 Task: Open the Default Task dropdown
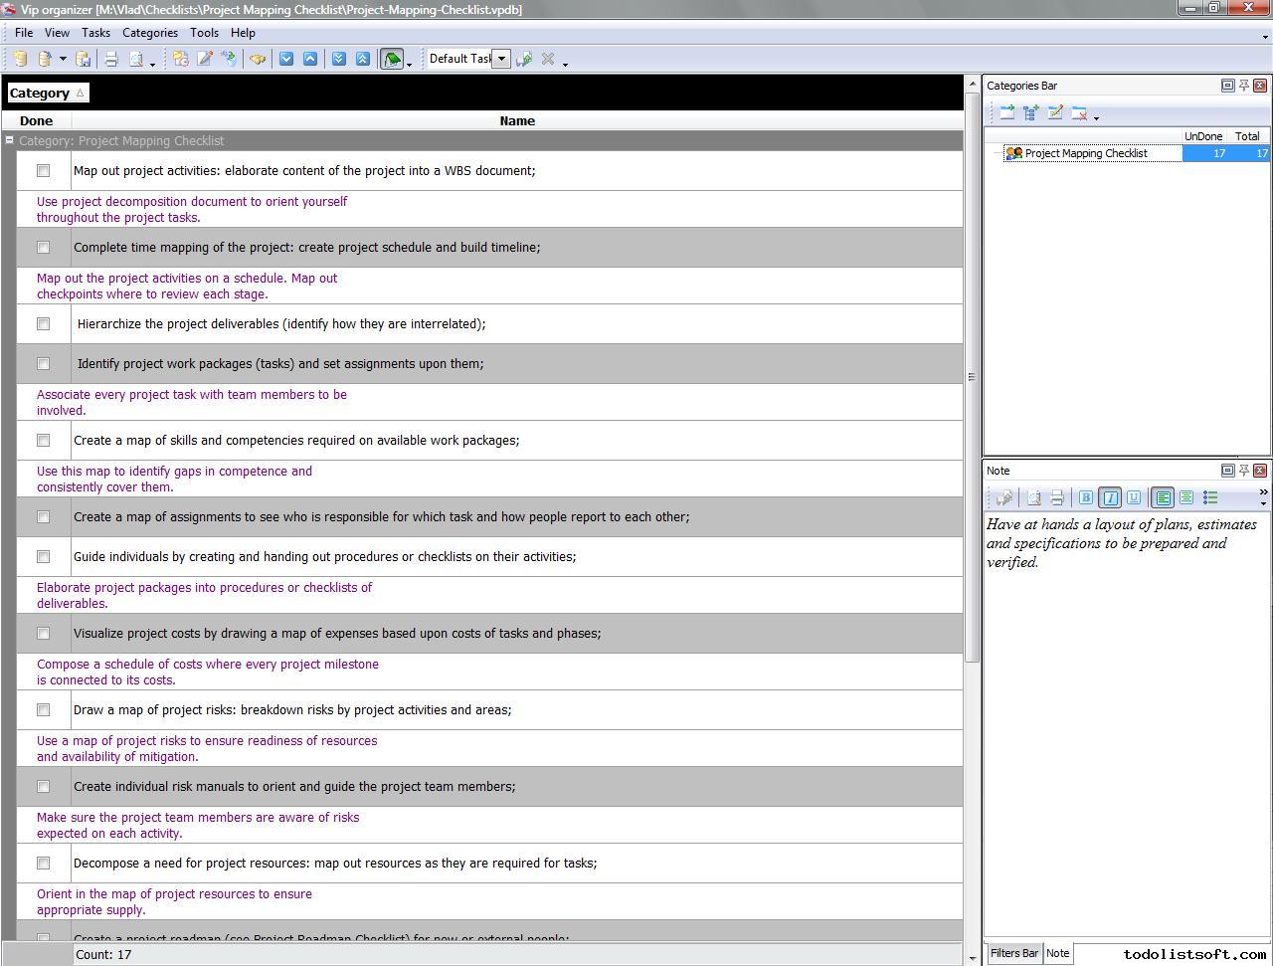pyautogui.click(x=501, y=59)
